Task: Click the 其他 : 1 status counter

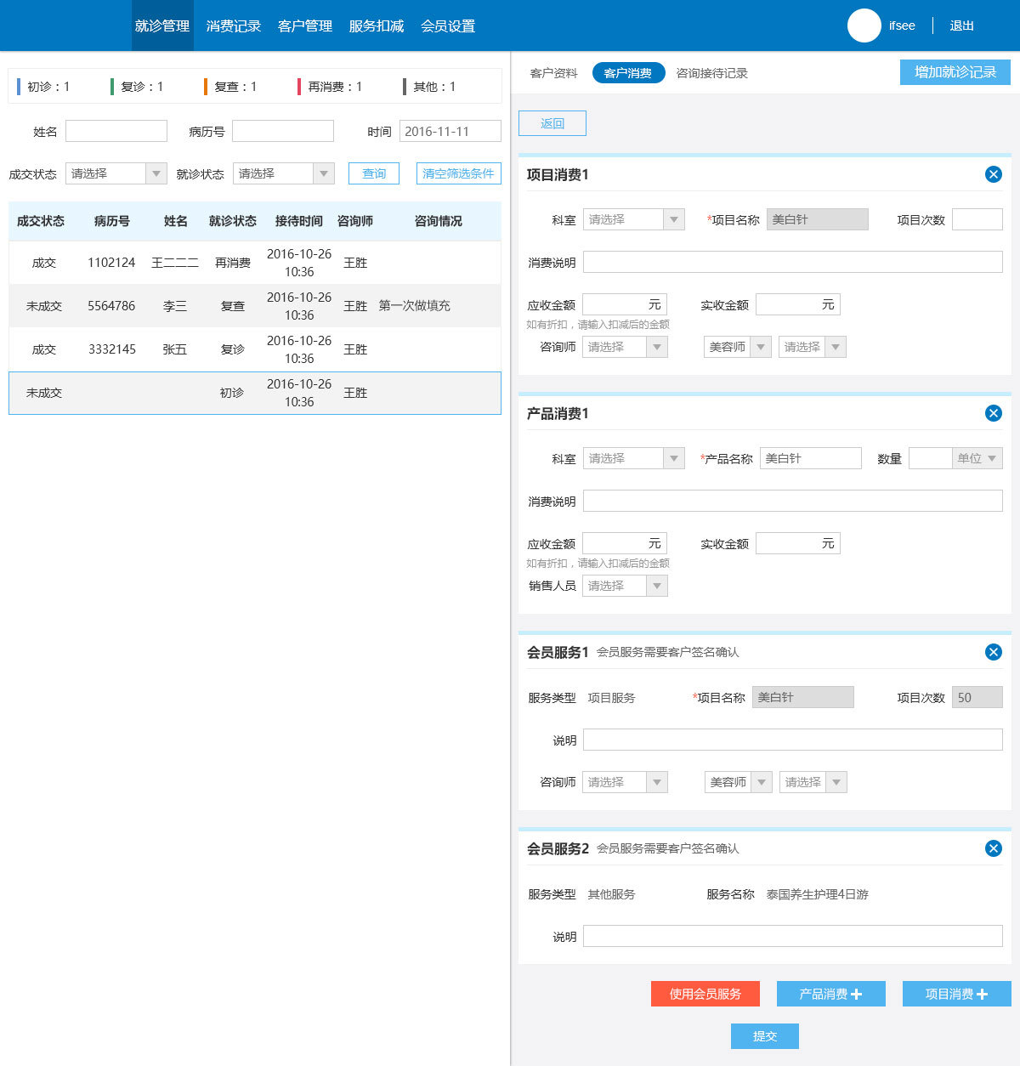Action: pos(430,87)
